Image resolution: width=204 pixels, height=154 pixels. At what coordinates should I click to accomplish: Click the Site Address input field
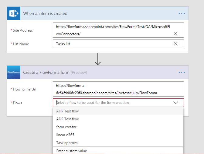[x=118, y=30]
